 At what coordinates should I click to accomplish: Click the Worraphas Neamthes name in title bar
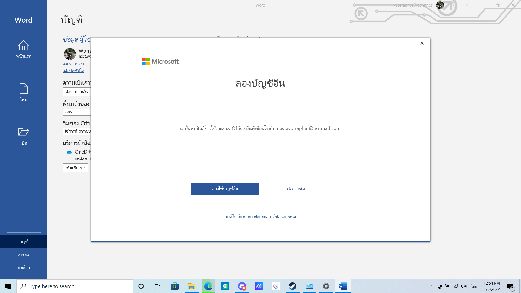413,5
